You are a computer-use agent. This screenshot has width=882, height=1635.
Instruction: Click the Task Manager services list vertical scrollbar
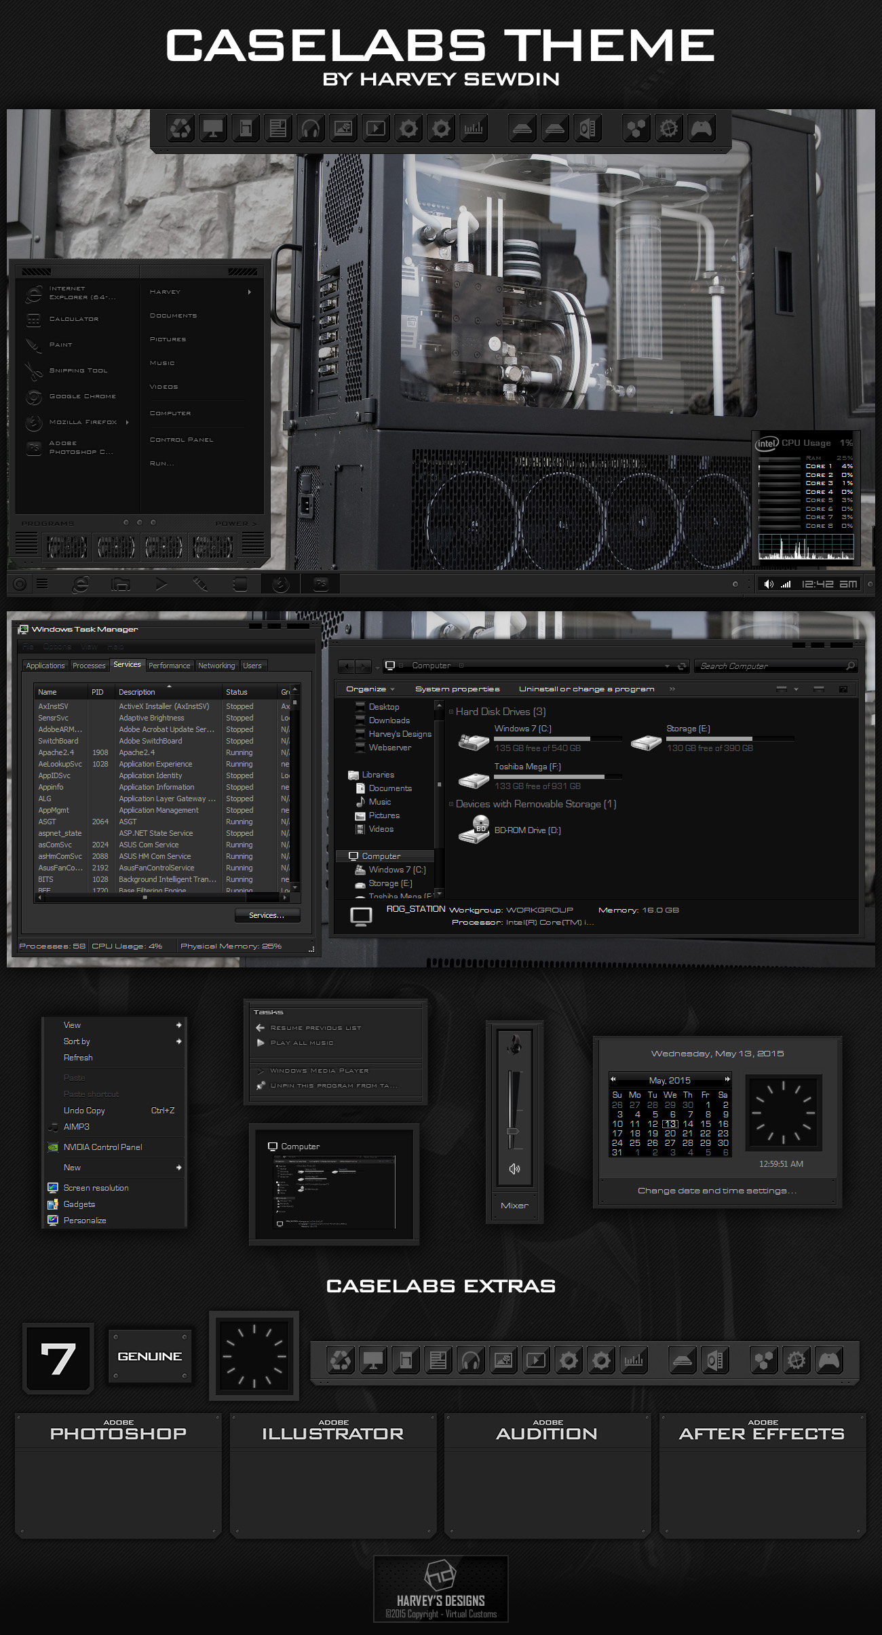coord(294,788)
